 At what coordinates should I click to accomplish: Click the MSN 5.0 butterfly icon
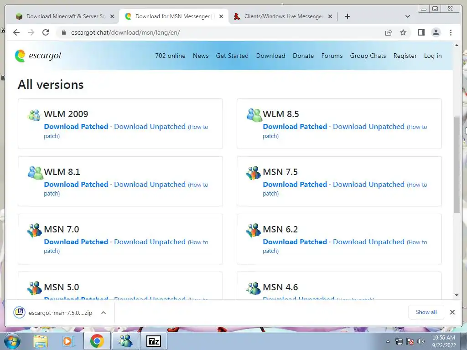(x=35, y=288)
